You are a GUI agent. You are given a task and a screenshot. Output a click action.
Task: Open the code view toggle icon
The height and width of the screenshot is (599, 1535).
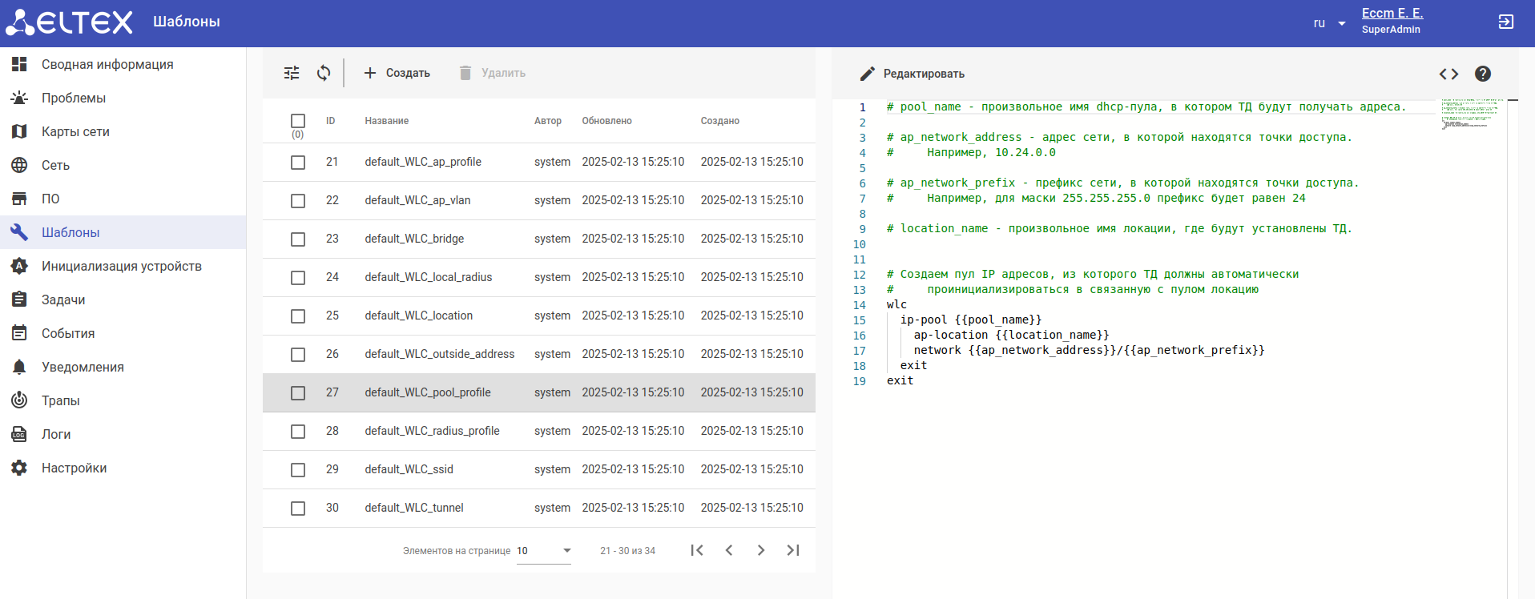click(1448, 74)
